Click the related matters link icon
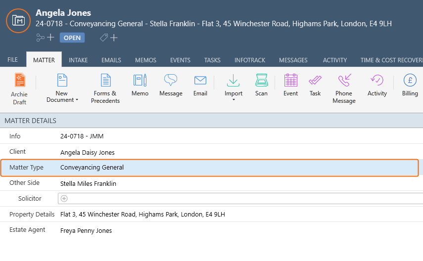 [40, 38]
